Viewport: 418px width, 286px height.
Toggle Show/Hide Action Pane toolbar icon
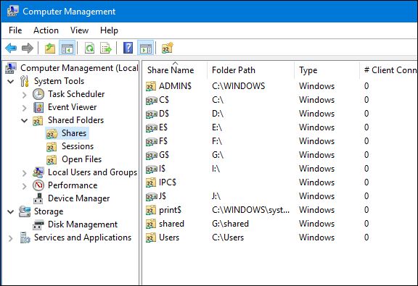coord(146,49)
